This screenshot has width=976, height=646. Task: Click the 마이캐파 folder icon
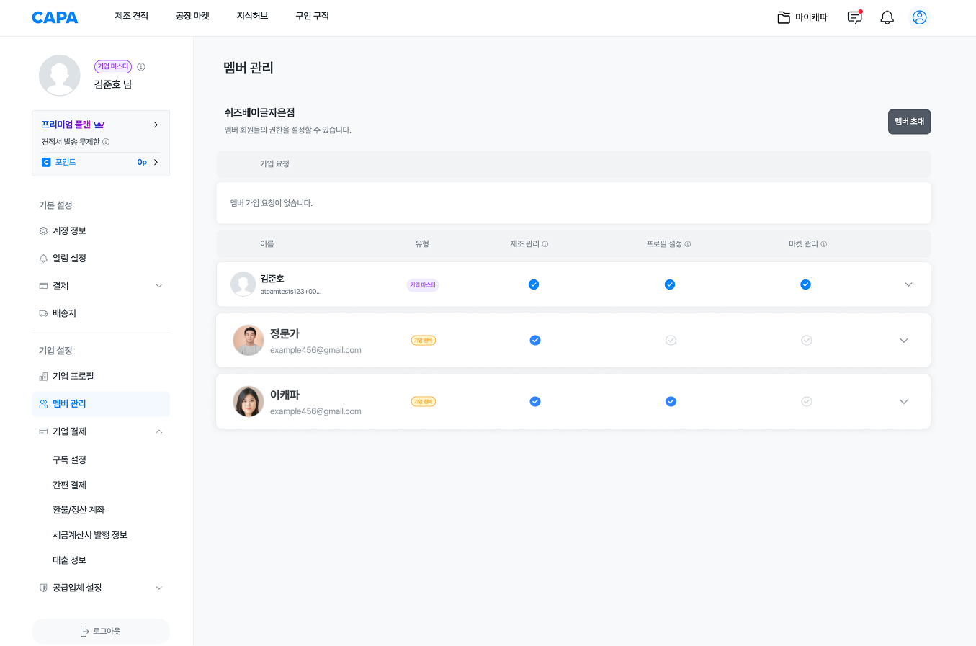point(784,17)
